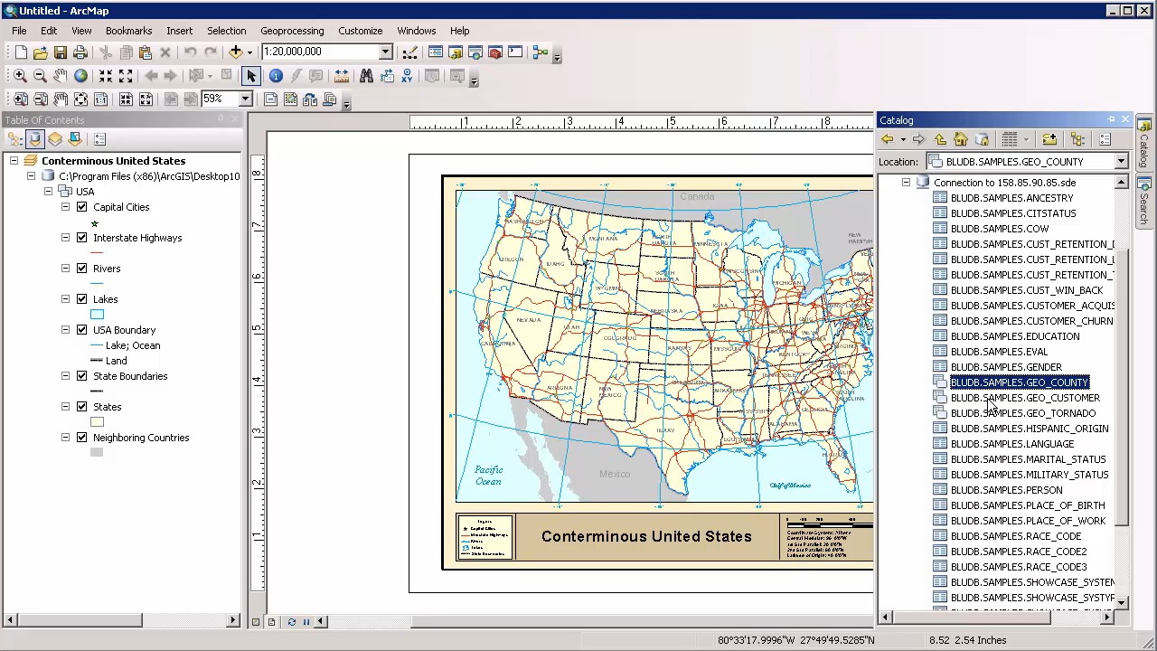Select BLUDB.SAMPLES.GEO_CUSTOMER in Catalog
Viewport: 1157px width, 651px height.
[x=1025, y=398]
